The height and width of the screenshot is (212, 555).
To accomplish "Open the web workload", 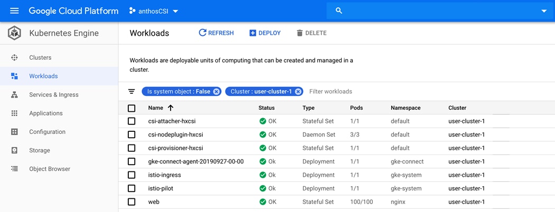I will [154, 202].
